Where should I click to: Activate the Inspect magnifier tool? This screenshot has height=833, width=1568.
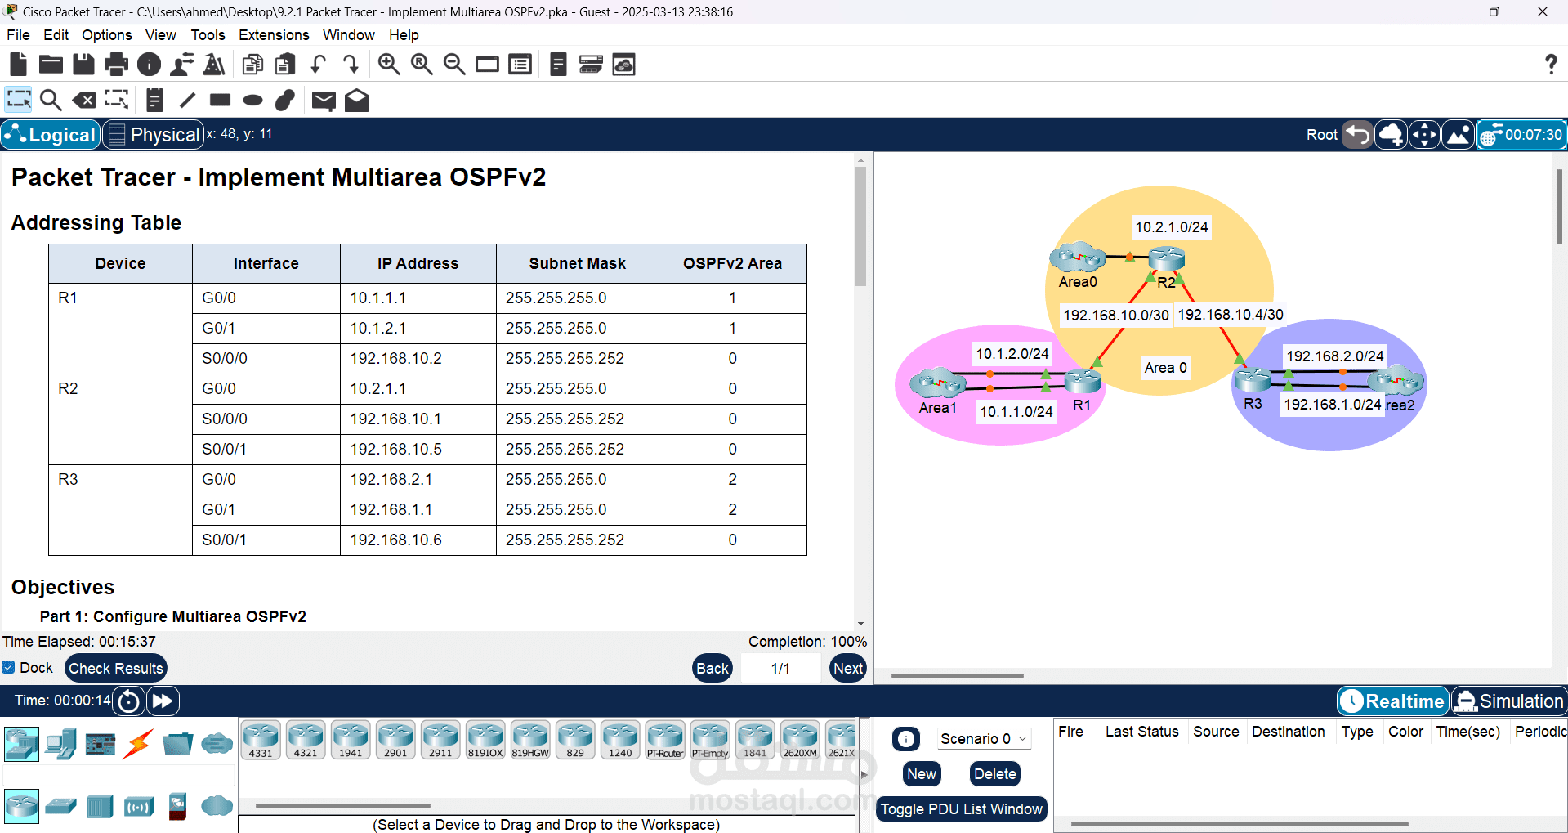point(51,100)
